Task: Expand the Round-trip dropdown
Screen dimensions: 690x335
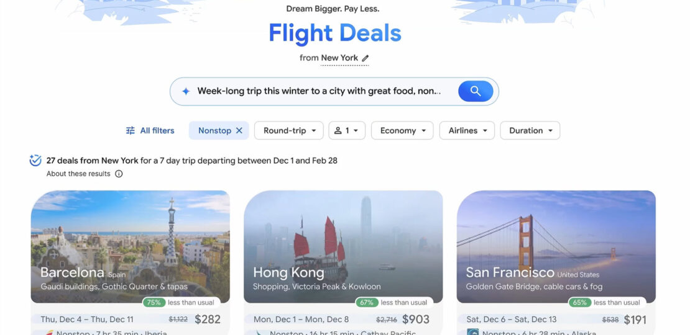Action: [x=288, y=130]
